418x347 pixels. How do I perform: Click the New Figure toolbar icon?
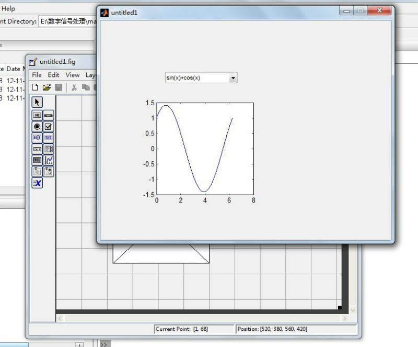pyautogui.click(x=35, y=87)
